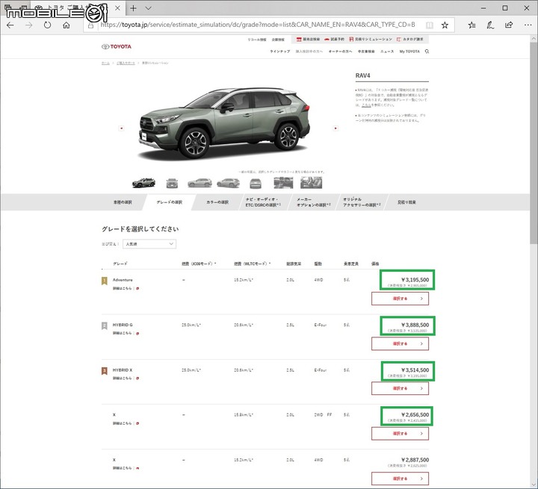Open the favorites hub icon
The width and height of the screenshot is (538, 489).
pyautogui.click(x=471, y=25)
